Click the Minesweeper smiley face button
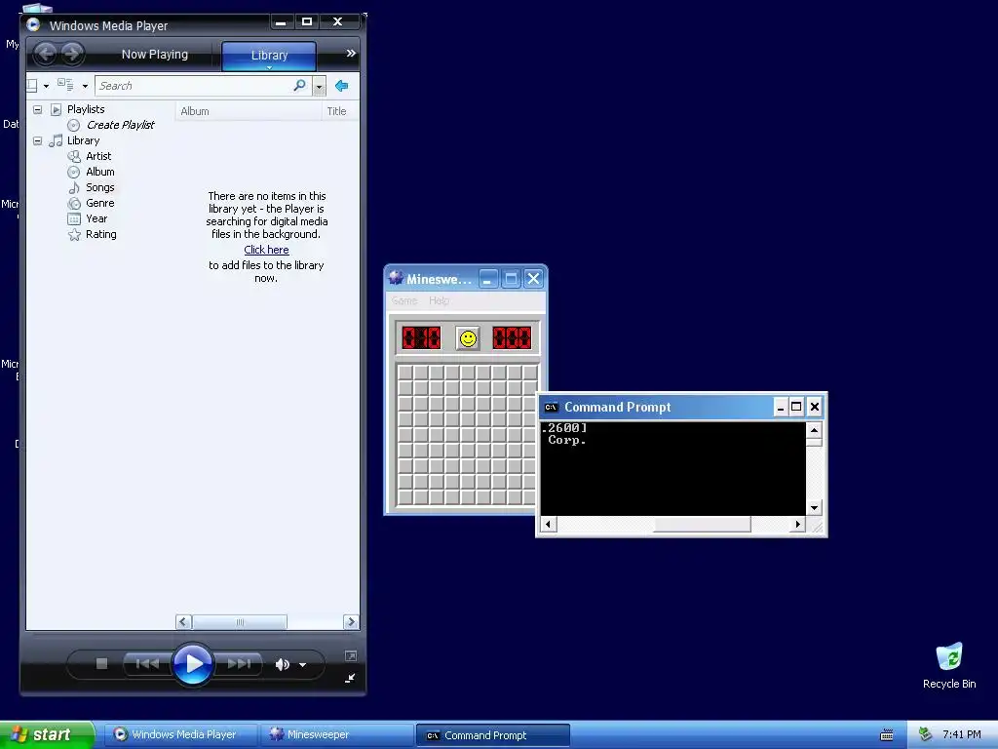998x749 pixels. click(x=468, y=338)
